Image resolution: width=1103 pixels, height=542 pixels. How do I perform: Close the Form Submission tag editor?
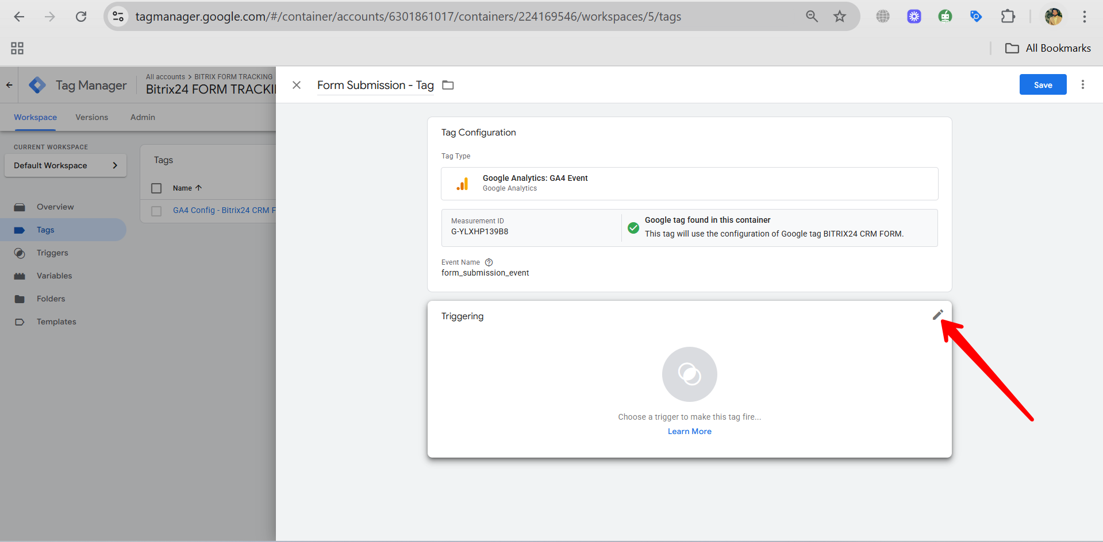click(297, 85)
